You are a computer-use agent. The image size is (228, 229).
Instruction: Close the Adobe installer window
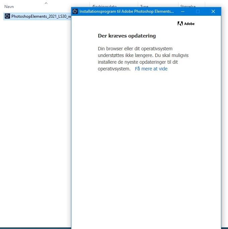tap(213, 11)
